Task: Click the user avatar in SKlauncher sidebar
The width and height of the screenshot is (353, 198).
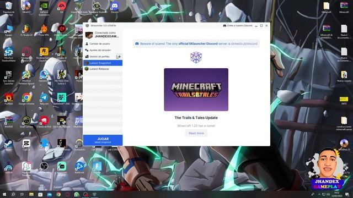Action: (x=89, y=35)
